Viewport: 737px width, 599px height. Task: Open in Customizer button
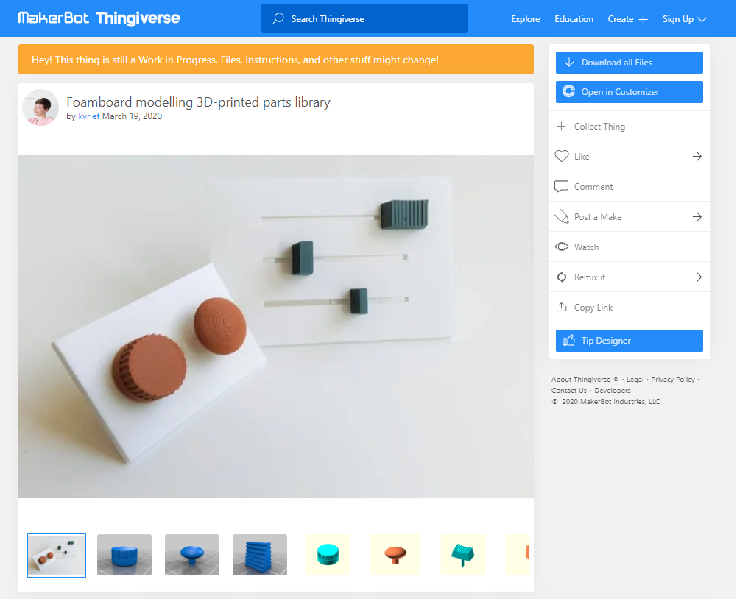point(630,91)
